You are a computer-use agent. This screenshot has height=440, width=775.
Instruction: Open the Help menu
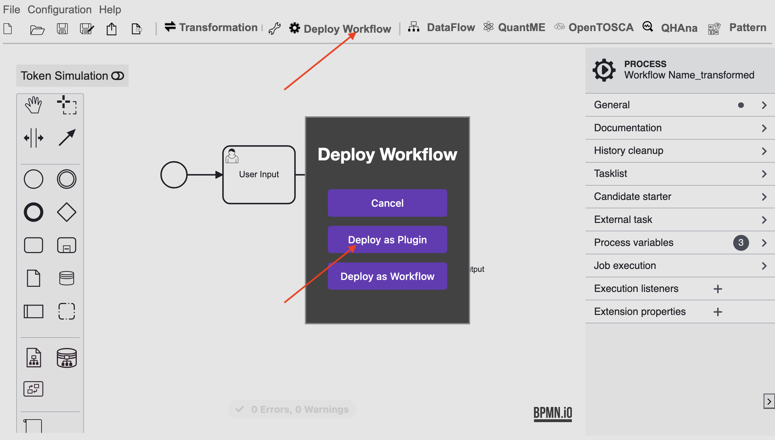[x=110, y=9]
